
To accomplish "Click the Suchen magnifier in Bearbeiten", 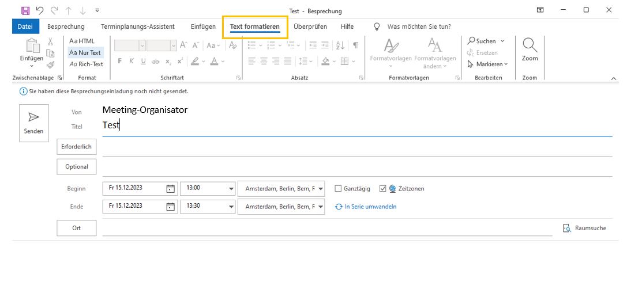I will [x=472, y=41].
